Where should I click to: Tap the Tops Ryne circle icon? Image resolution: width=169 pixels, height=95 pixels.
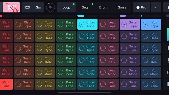[x=39, y=48]
